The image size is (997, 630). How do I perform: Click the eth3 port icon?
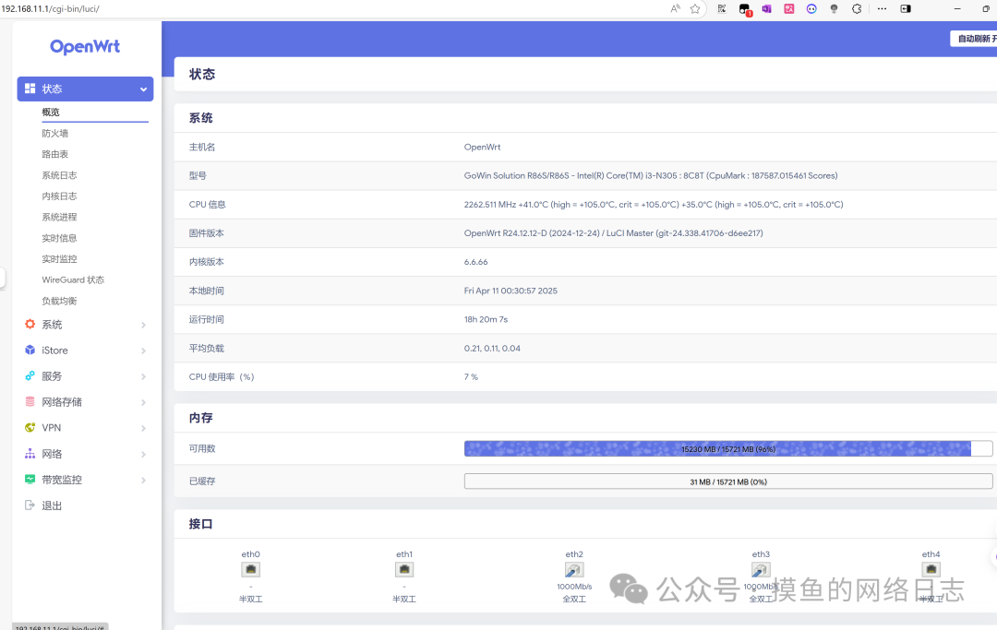point(761,570)
